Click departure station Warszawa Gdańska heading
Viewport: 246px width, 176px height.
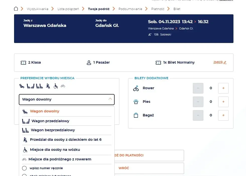point(45,25)
